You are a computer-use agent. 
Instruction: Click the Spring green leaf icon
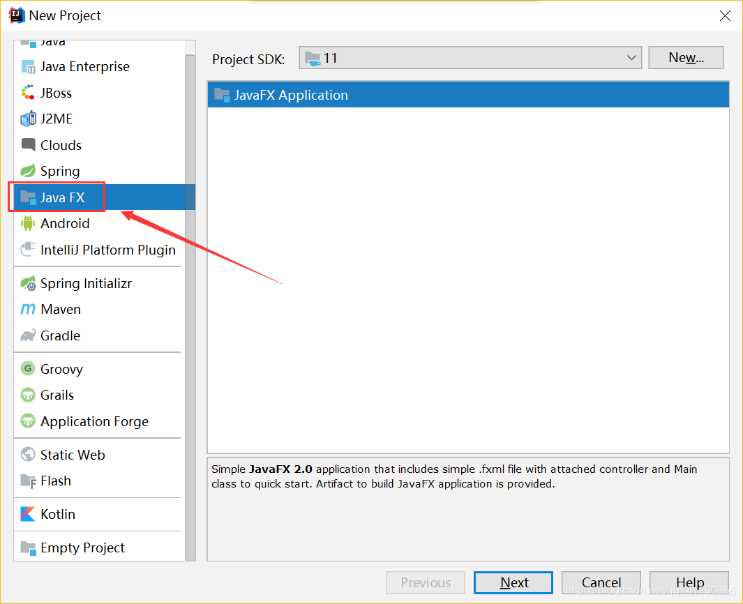tap(28, 171)
